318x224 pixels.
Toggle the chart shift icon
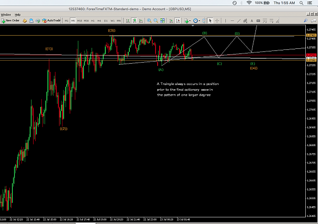click(178, 21)
